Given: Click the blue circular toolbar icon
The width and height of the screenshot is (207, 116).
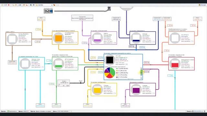Looking at the screenshot, I should click(31, 5).
